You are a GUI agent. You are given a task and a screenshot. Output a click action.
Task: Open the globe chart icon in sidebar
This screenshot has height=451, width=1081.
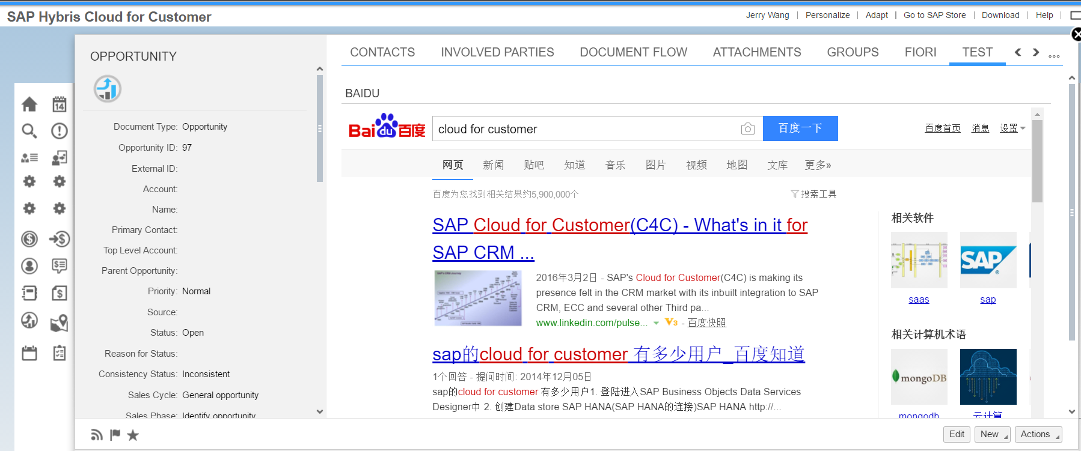pyautogui.click(x=29, y=320)
